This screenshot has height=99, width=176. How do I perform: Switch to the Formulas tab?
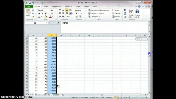coord(68,7)
